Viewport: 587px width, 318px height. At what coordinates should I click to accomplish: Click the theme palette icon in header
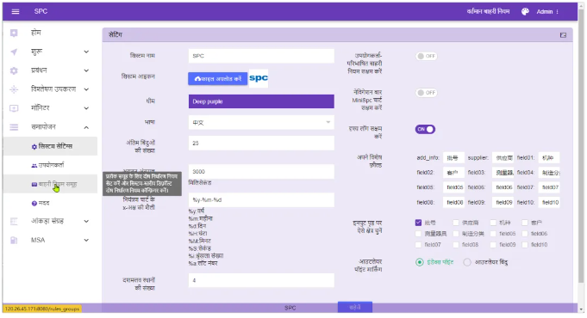click(525, 11)
